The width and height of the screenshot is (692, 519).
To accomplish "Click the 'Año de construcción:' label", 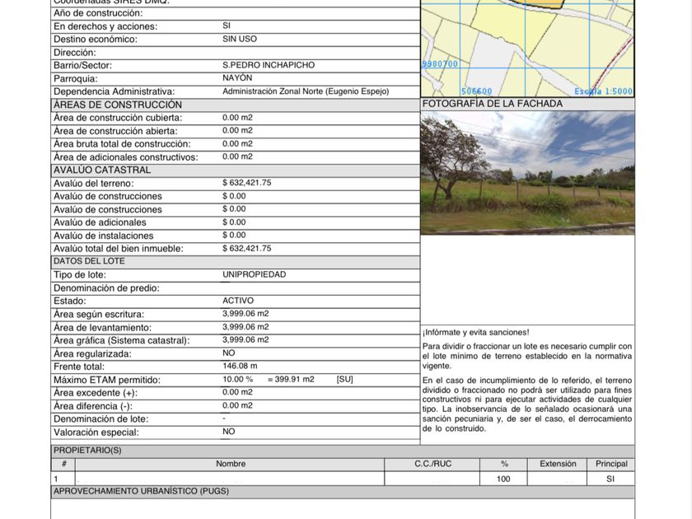I will (98, 13).
